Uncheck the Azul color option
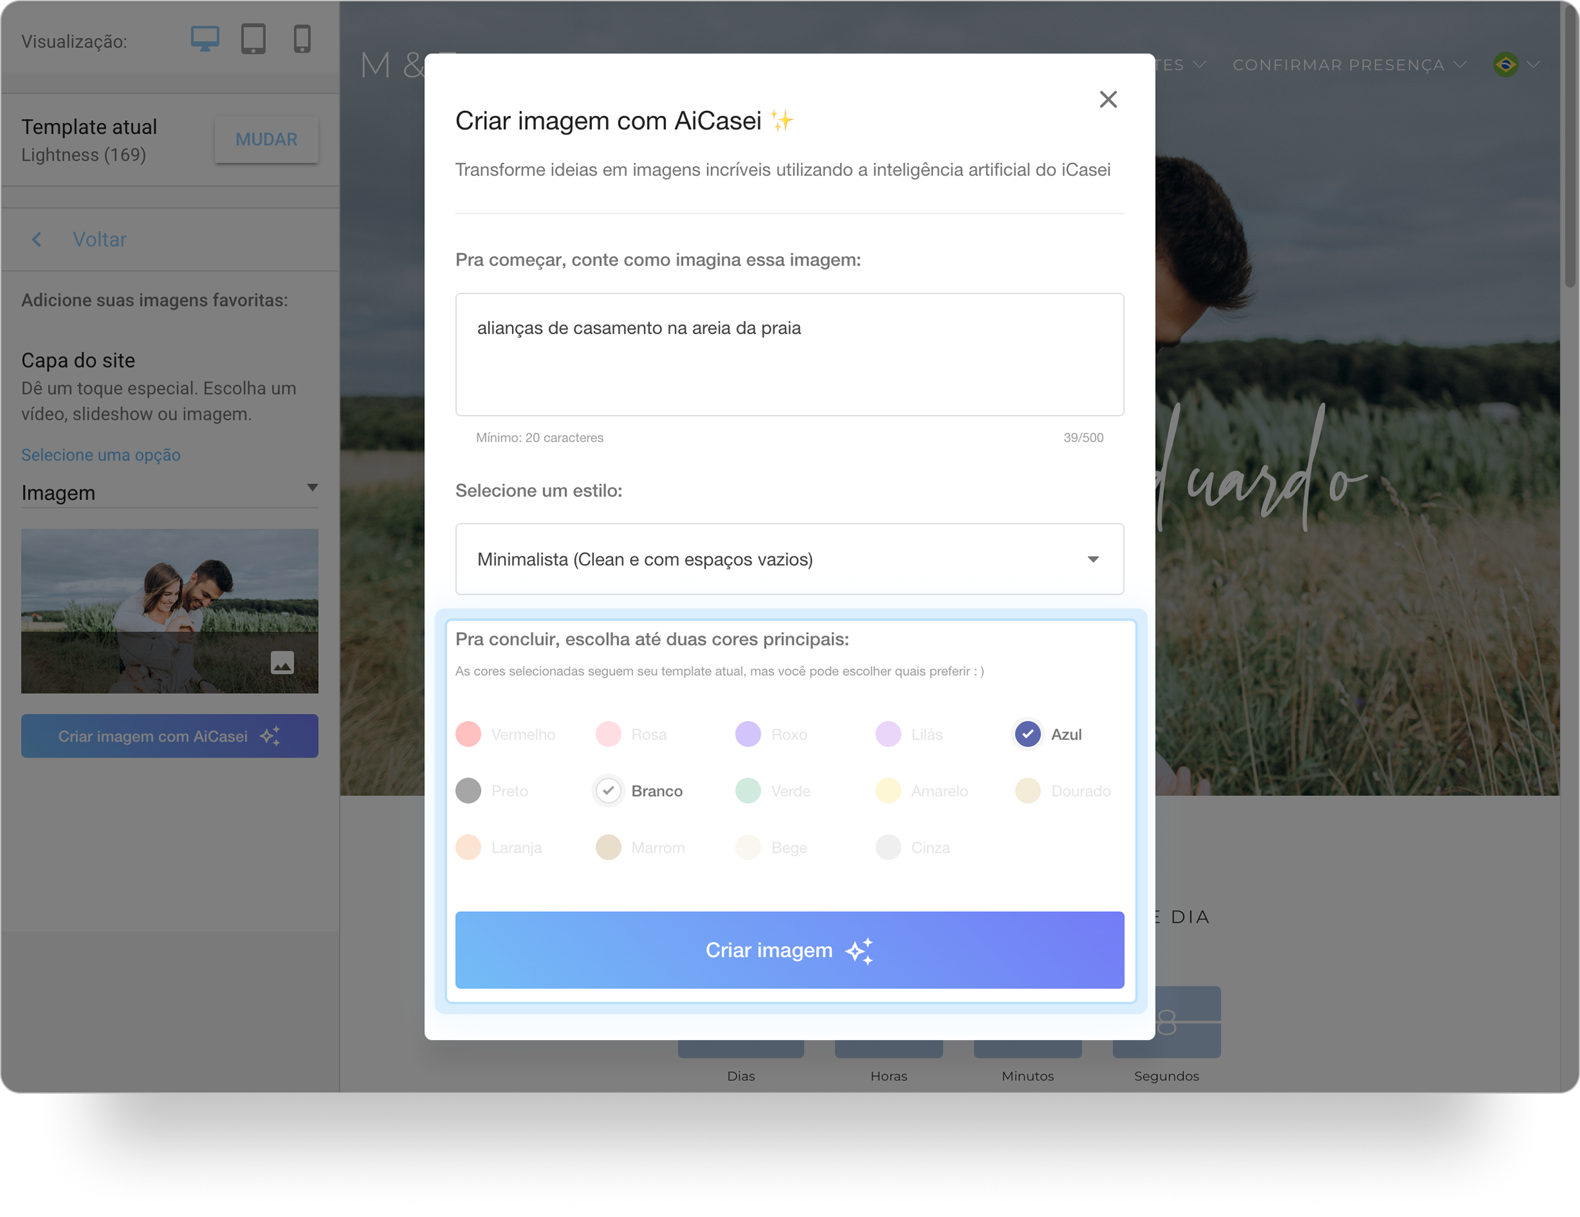The width and height of the screenshot is (1580, 1217). click(1027, 734)
